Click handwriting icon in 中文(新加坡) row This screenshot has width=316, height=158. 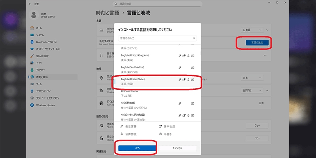tap(192, 103)
